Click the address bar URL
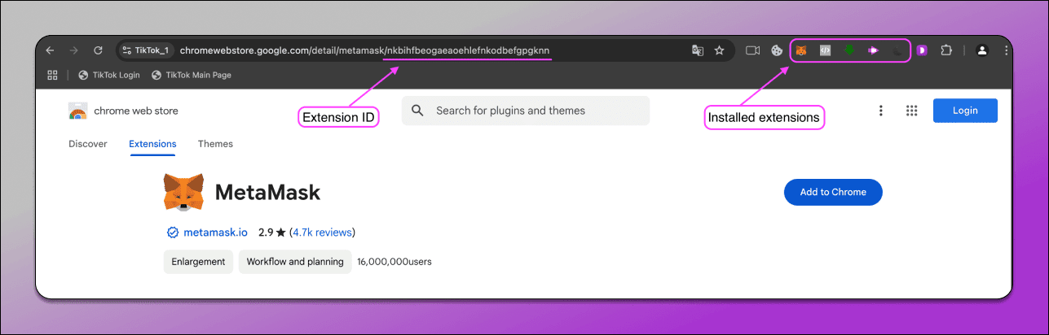 click(x=364, y=50)
